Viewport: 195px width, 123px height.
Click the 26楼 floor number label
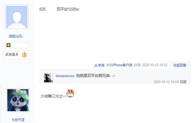tap(137, 65)
